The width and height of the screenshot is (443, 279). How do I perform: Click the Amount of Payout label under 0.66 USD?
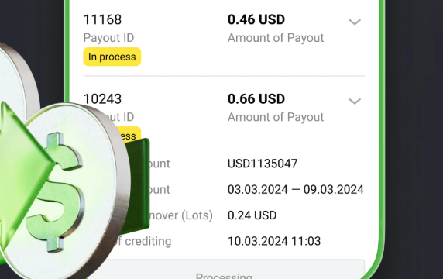(x=276, y=117)
